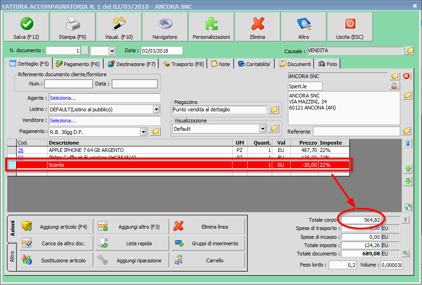Click the Volume field
The image size is (422, 285).
[391, 265]
